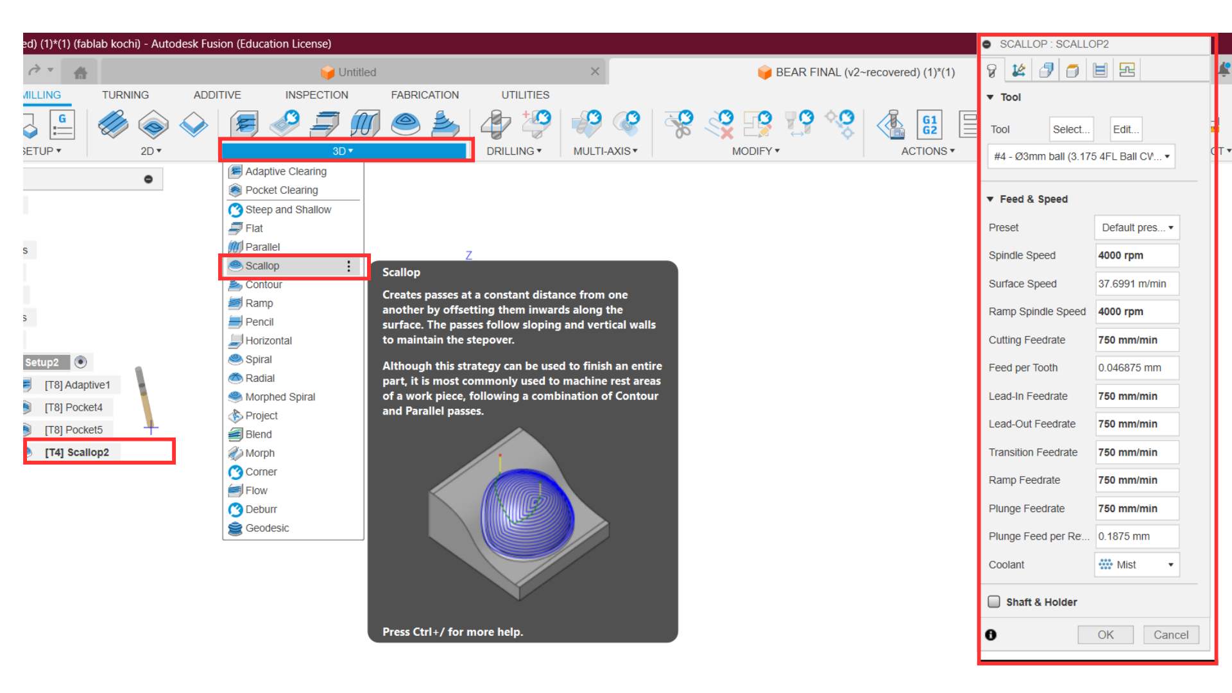
Task: Open the 2D dropdown menu
Action: (x=151, y=151)
